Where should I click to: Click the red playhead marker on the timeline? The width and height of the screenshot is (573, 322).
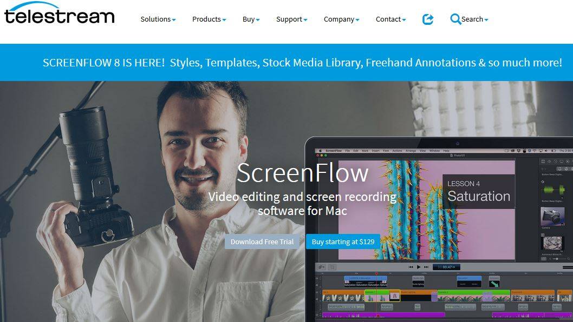coord(376,273)
